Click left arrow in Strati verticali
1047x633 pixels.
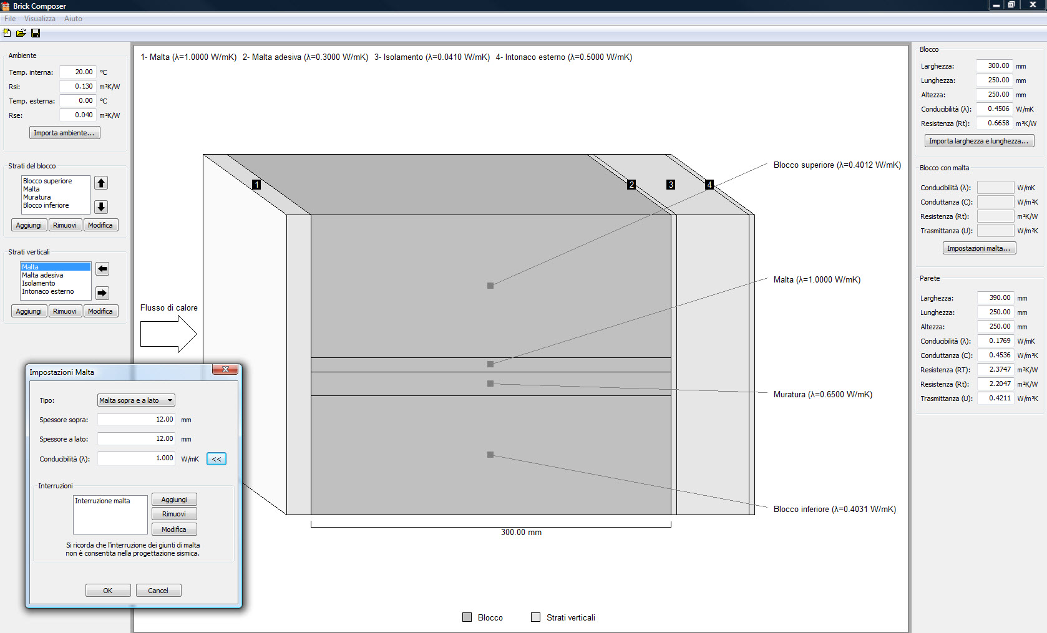[102, 269]
